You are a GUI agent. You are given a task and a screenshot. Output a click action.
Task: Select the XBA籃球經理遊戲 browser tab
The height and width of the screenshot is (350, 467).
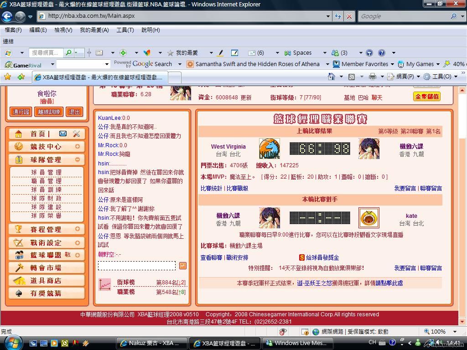pyautogui.click(x=99, y=77)
